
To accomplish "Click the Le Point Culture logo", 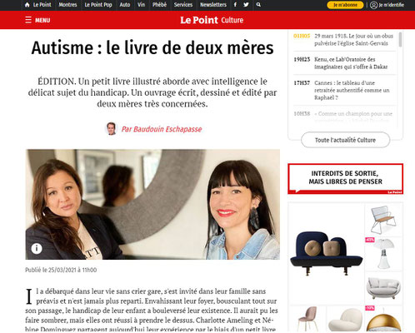I will 212,20.
